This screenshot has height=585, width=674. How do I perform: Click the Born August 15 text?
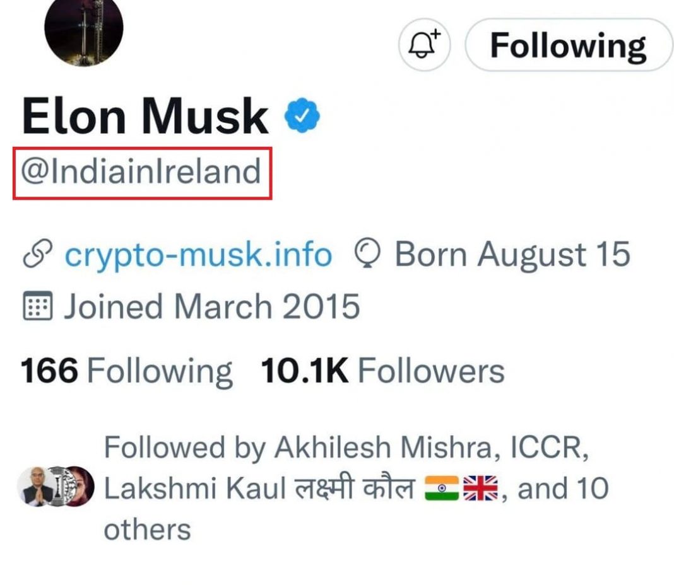(x=512, y=254)
